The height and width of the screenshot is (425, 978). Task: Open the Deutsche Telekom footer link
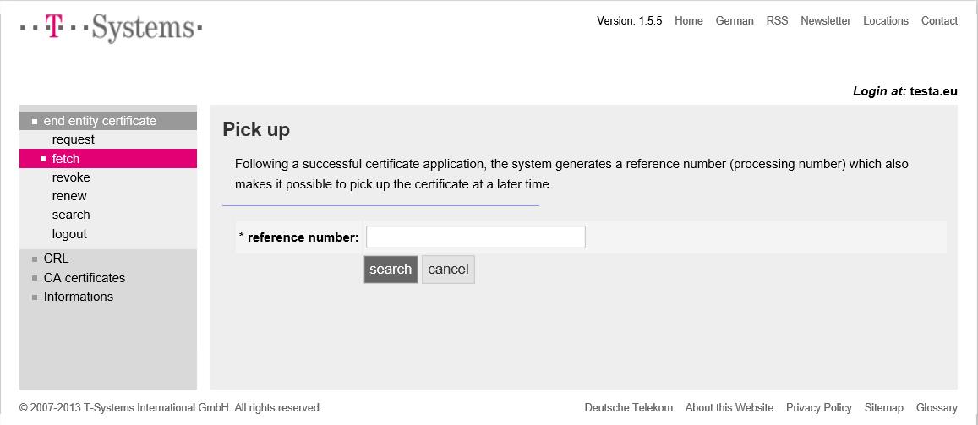(628, 408)
